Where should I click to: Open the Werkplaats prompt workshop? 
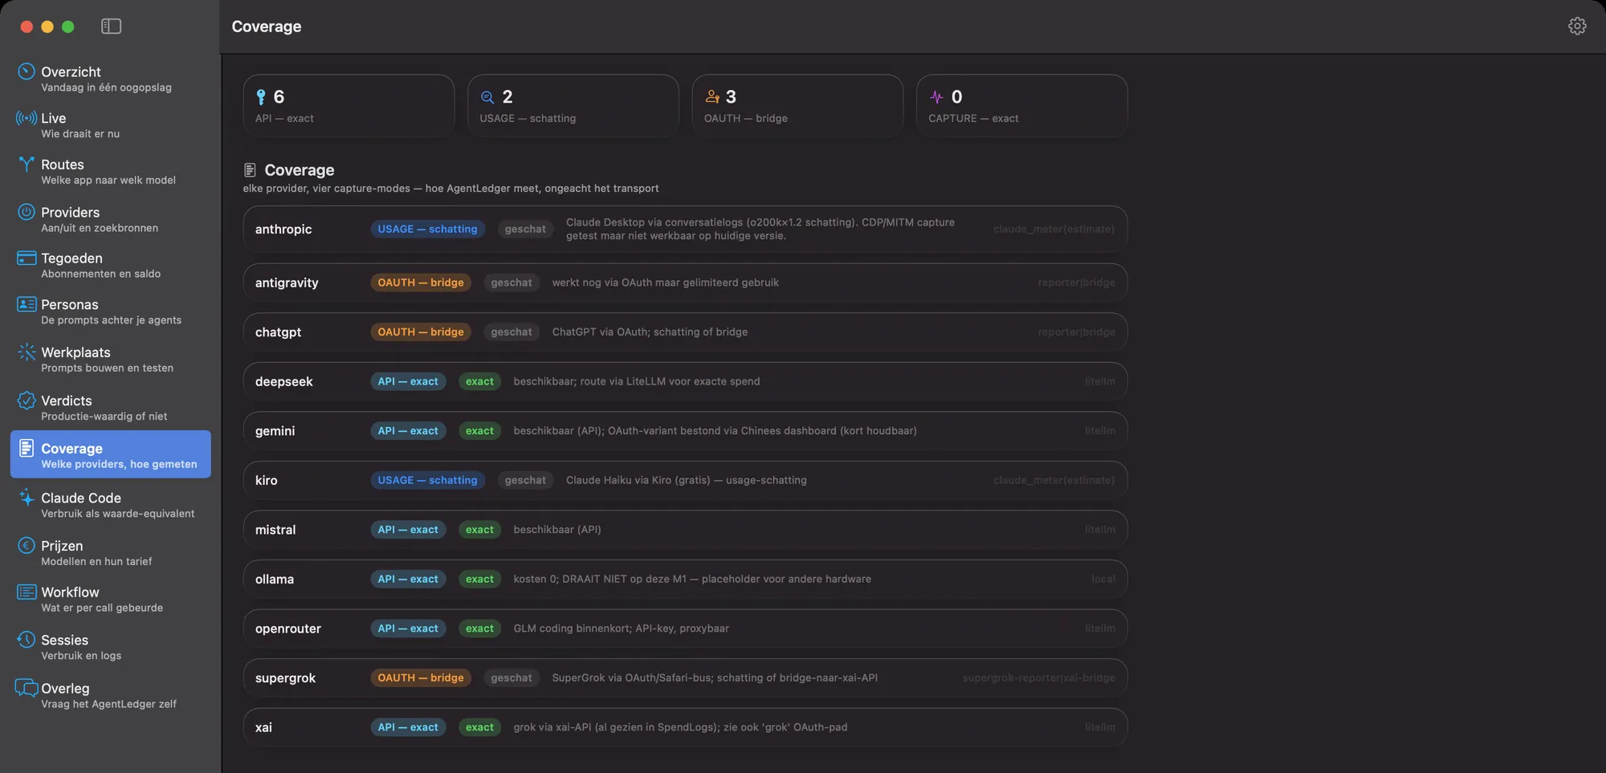point(111,359)
